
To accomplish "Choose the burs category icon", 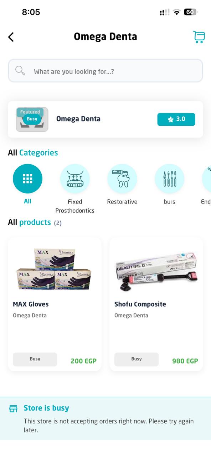I will (x=169, y=179).
